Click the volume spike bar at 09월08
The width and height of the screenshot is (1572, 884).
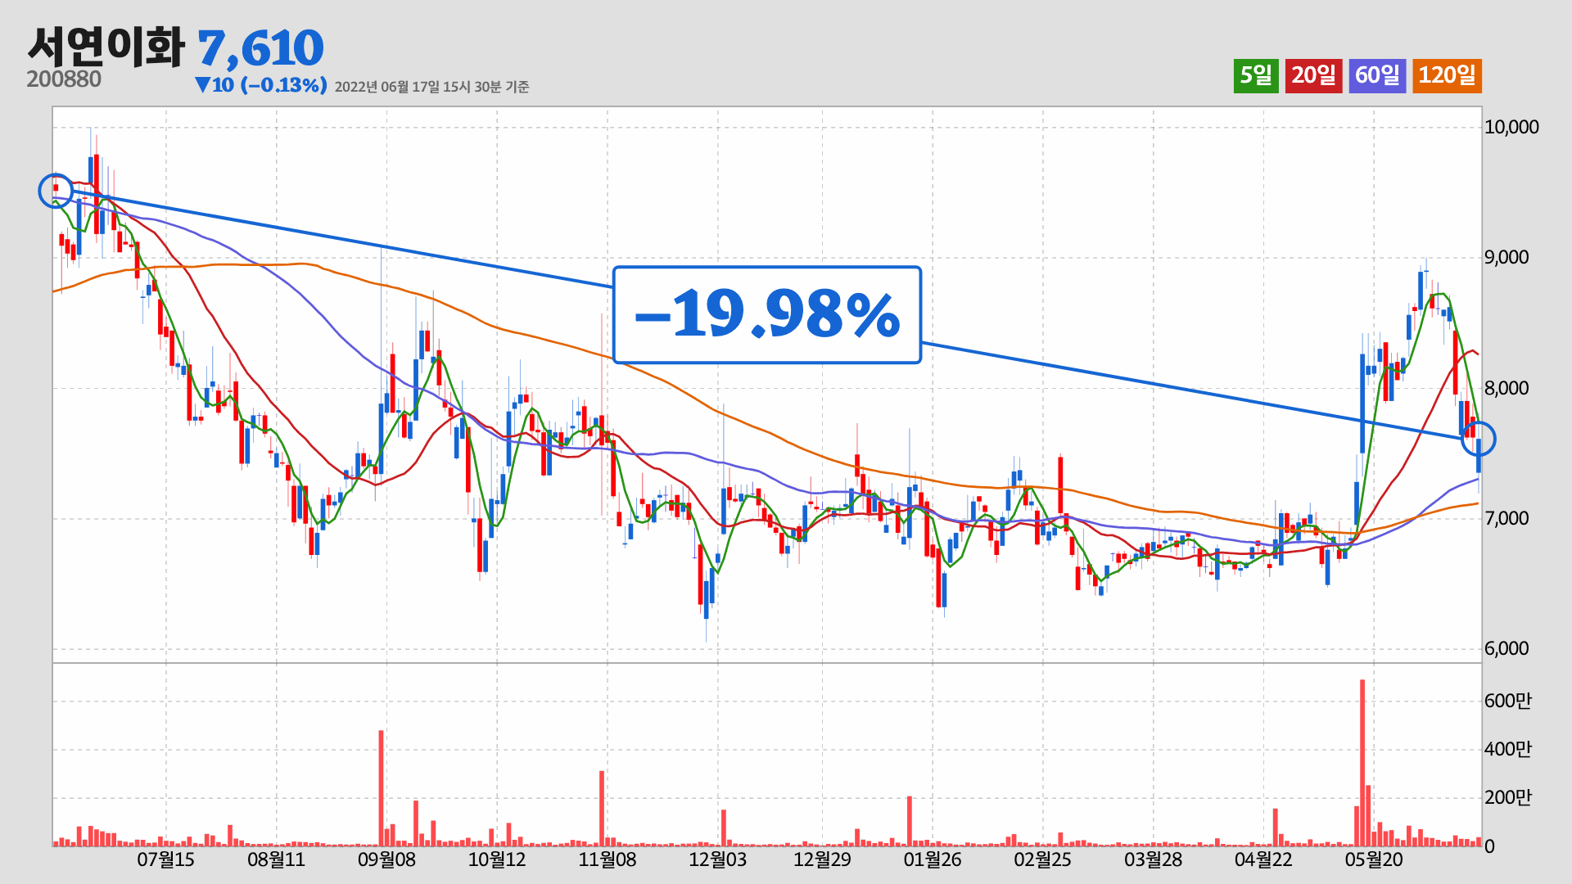pyautogui.click(x=381, y=788)
